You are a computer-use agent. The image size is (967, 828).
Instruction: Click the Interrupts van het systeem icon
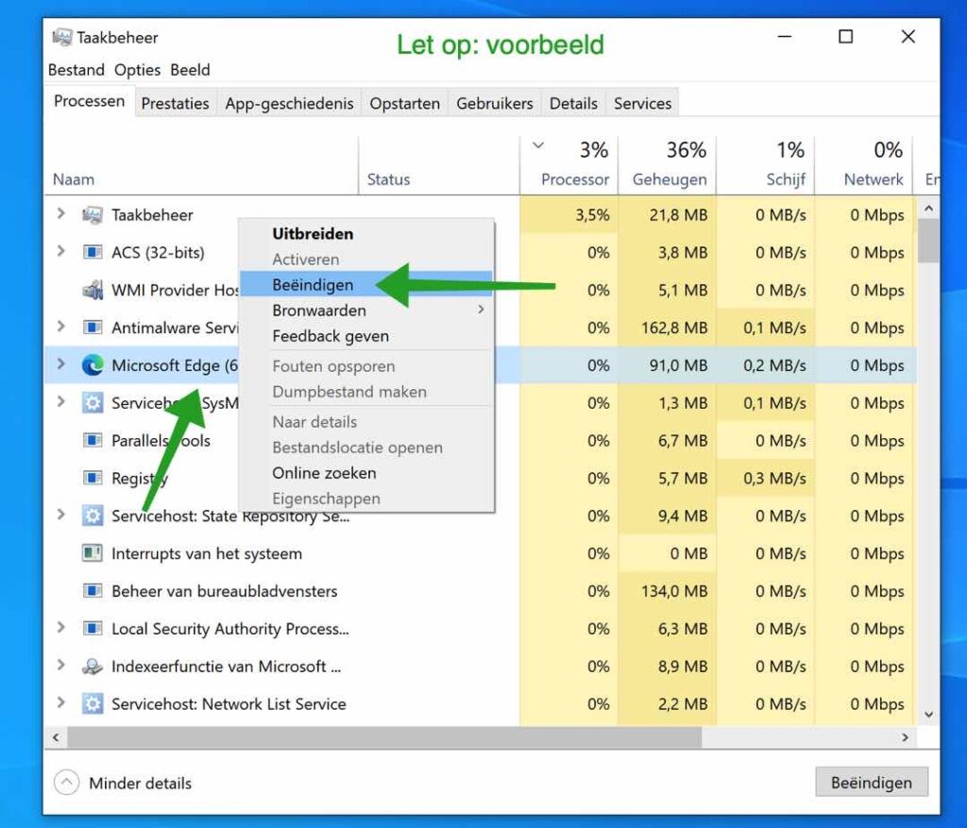click(x=92, y=554)
